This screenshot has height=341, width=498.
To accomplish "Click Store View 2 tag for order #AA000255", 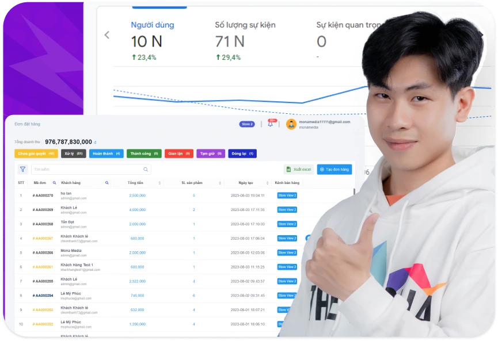I will [287, 281].
